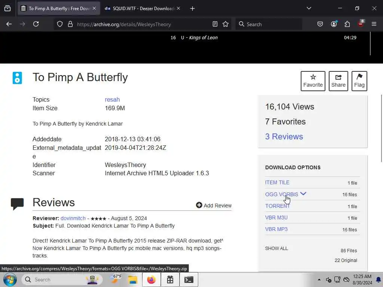
Task: Click the network tray icon
Action: pos(337,280)
